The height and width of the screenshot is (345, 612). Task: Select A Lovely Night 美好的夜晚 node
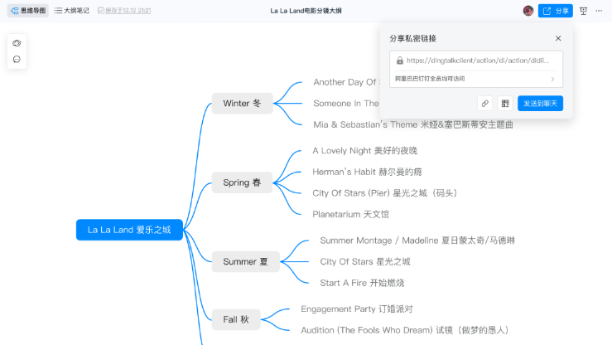[365, 151]
